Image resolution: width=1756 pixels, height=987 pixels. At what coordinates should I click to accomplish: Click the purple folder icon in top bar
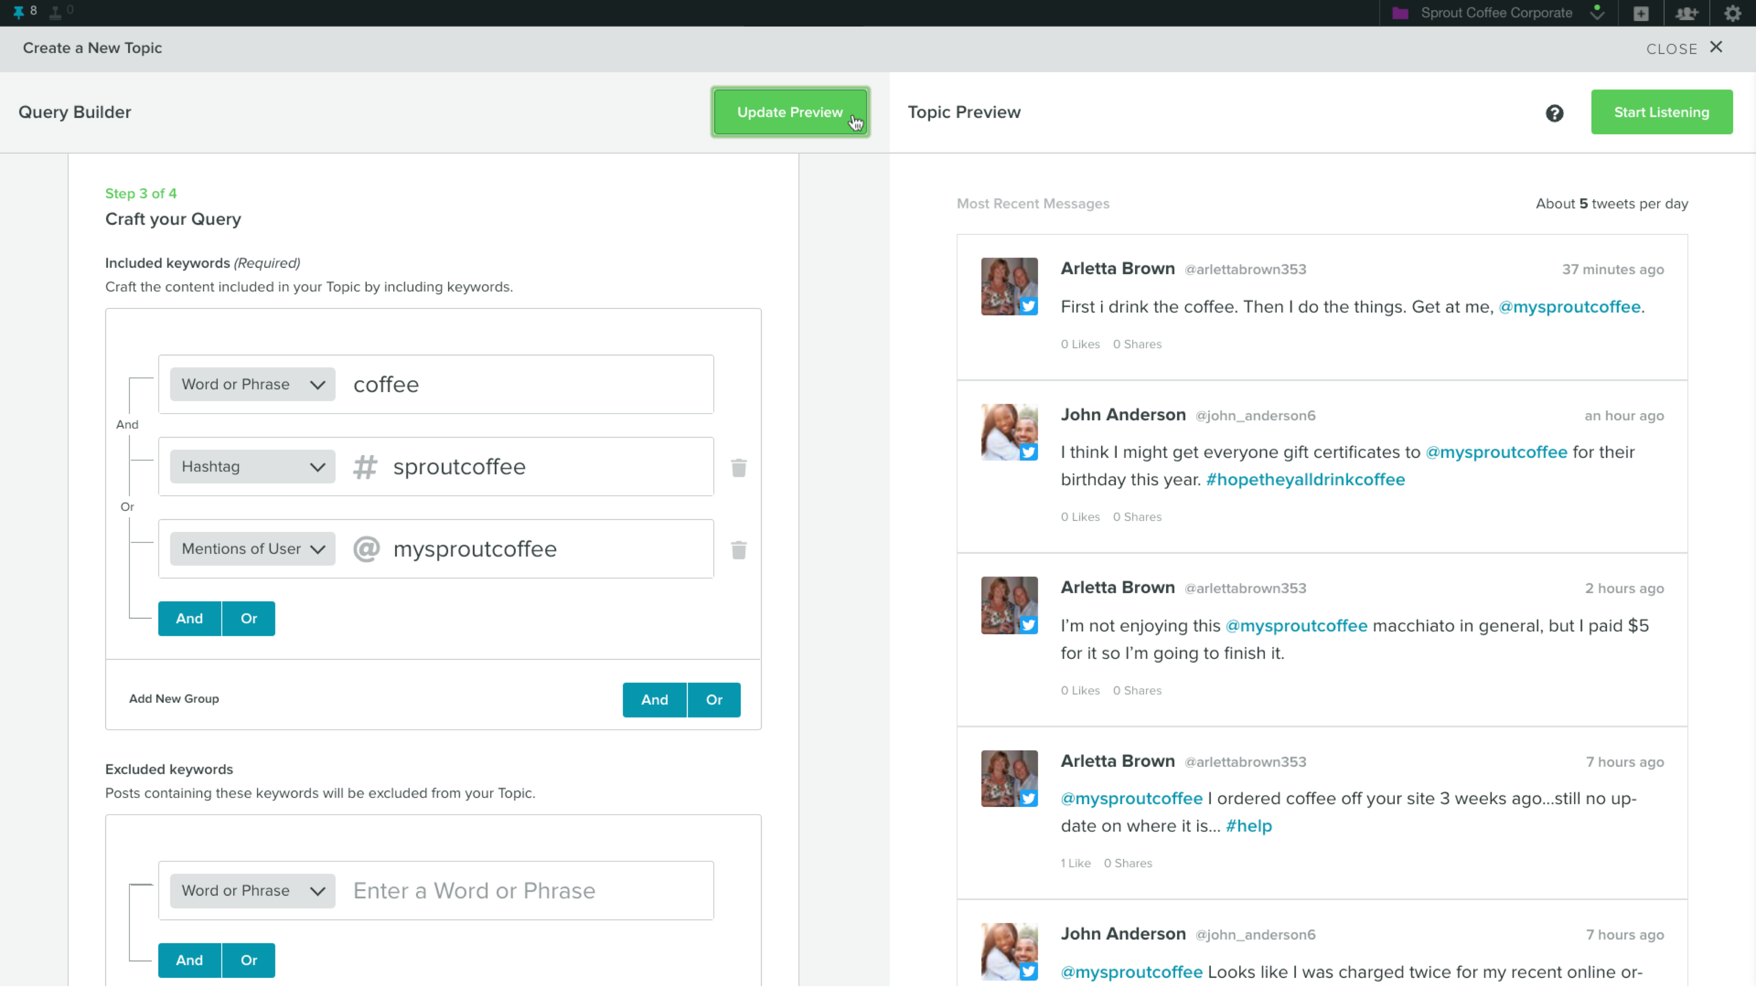[x=1400, y=13]
